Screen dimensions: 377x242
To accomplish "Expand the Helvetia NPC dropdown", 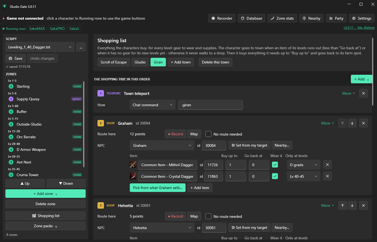I will click(162, 228).
